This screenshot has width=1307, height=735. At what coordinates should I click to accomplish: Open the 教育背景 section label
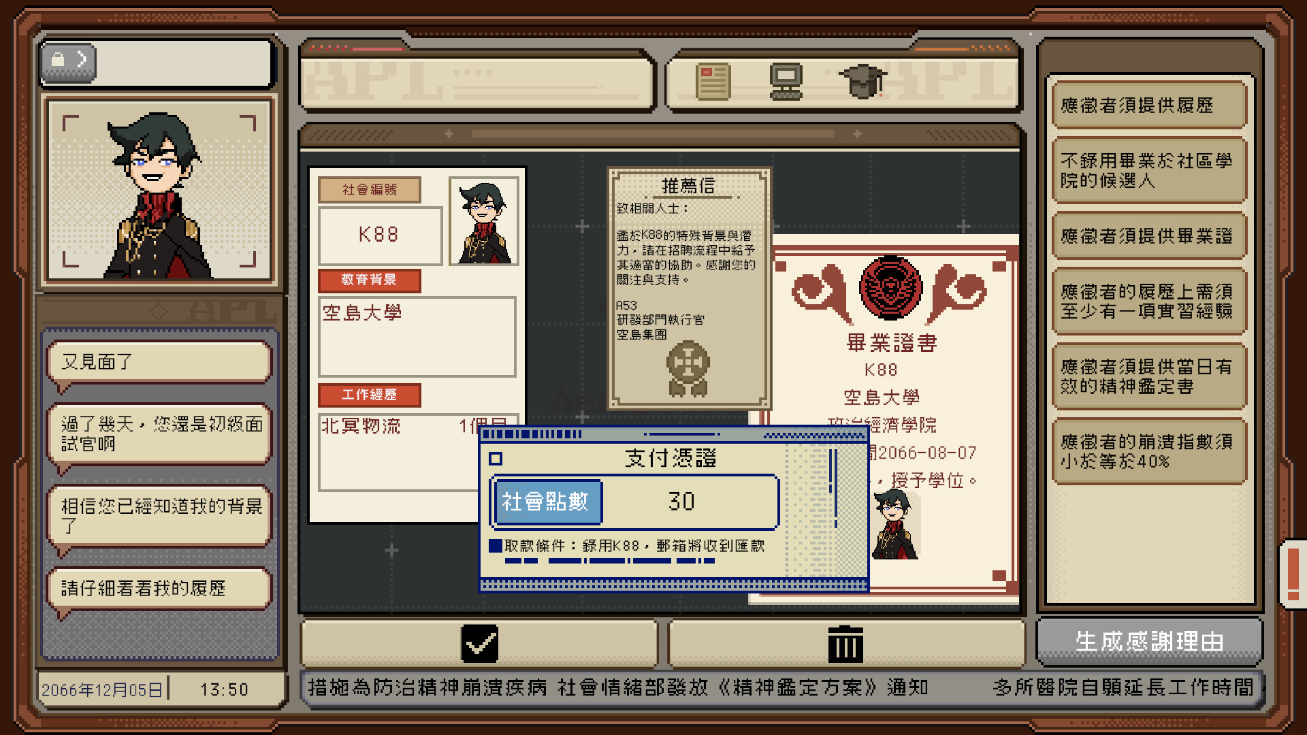click(370, 280)
